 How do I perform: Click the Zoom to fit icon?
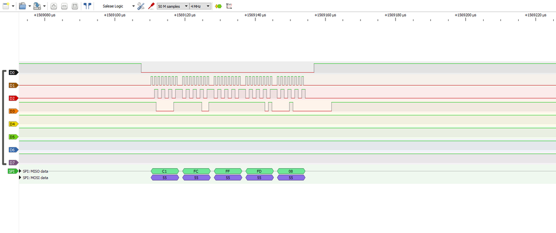75,6
